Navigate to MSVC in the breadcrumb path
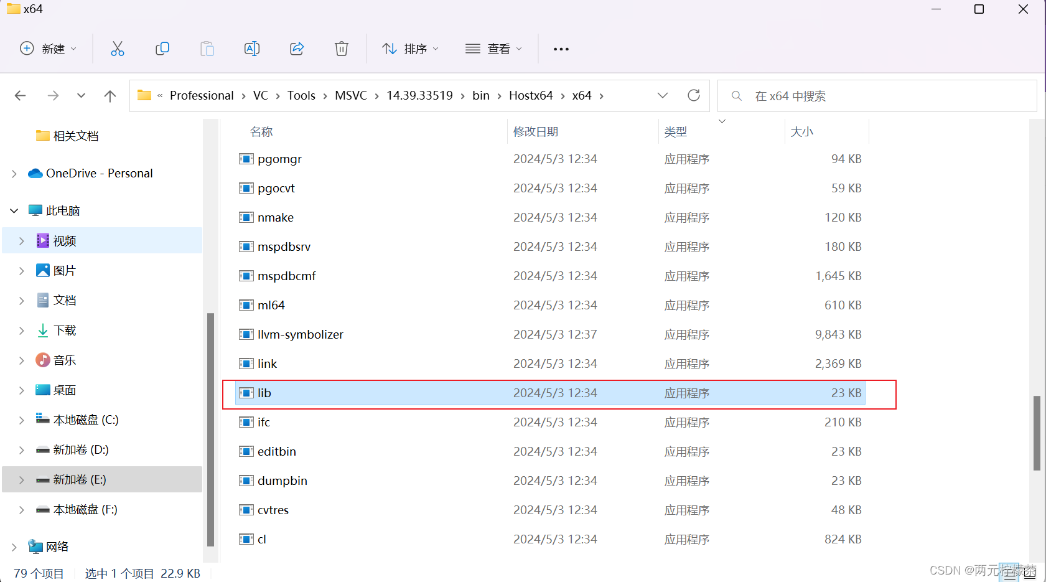The width and height of the screenshot is (1046, 582). click(x=350, y=95)
